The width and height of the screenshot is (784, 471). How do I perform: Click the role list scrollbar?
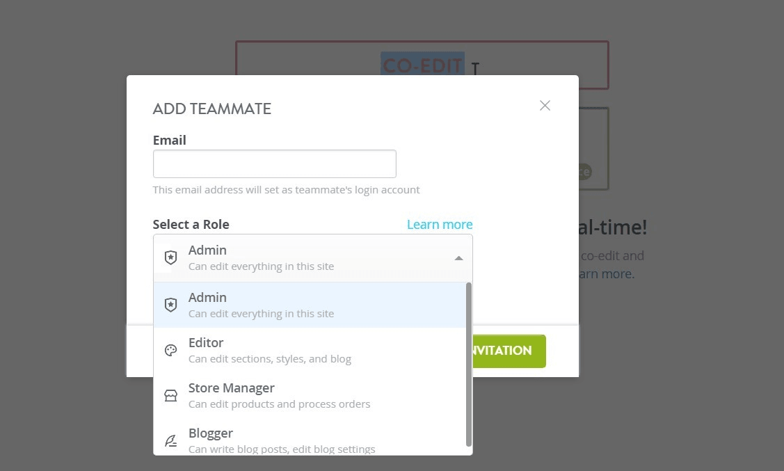[469, 364]
